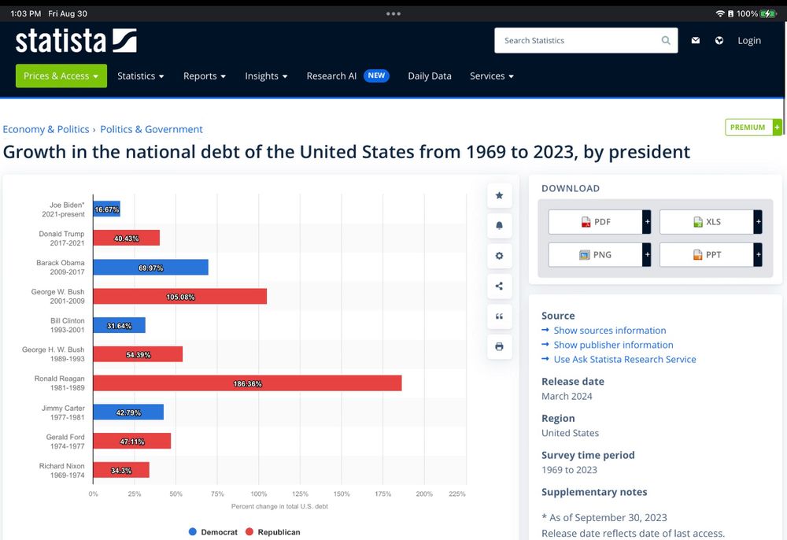
Task: Click Wi-Fi icon in status bar
Action: click(720, 13)
